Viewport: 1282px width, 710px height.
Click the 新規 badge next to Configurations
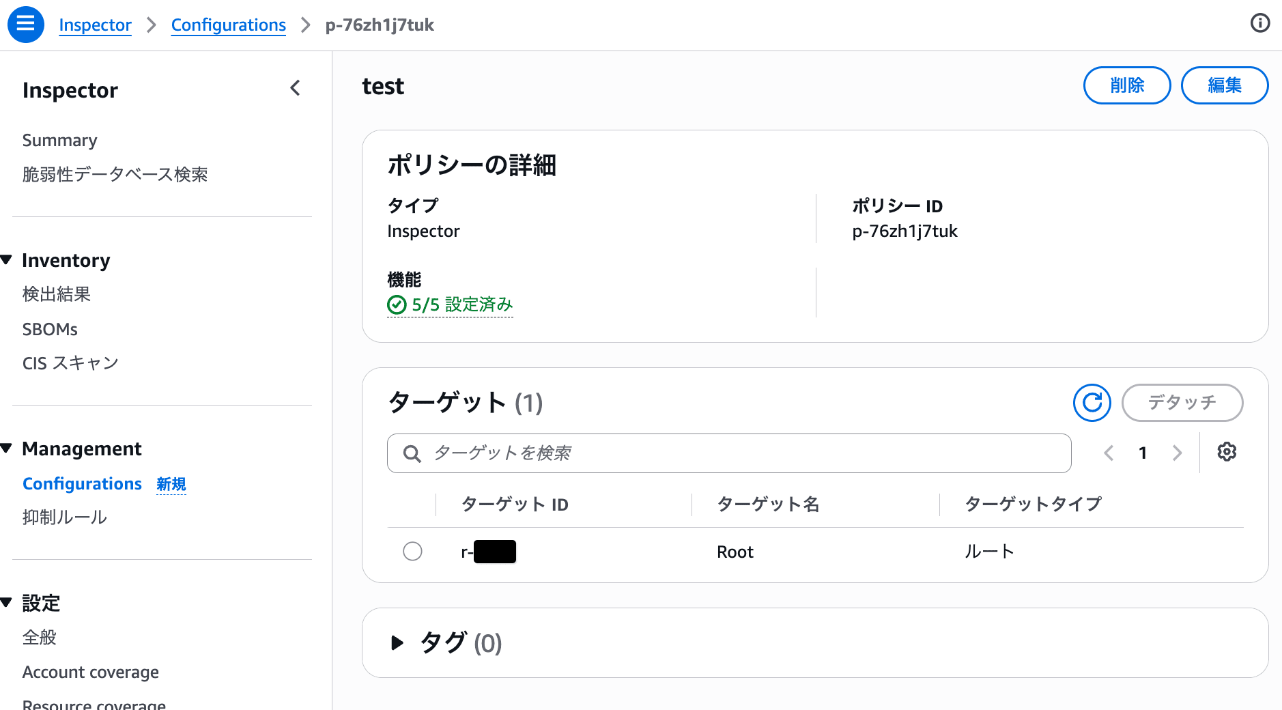pos(171,484)
